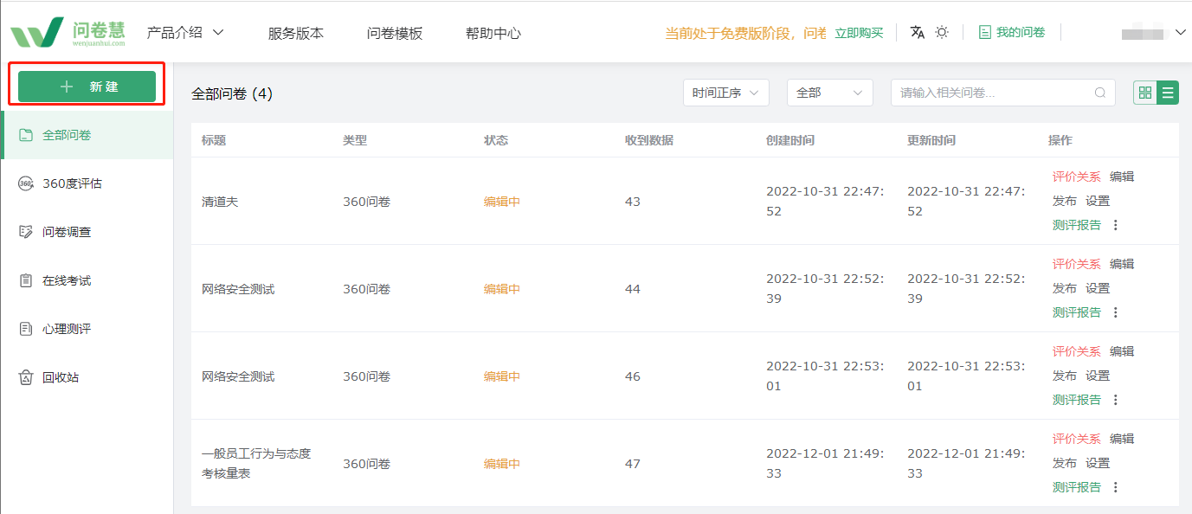This screenshot has width=1192, height=514.
Task: Click the 立即购买 link
Action: click(x=859, y=33)
